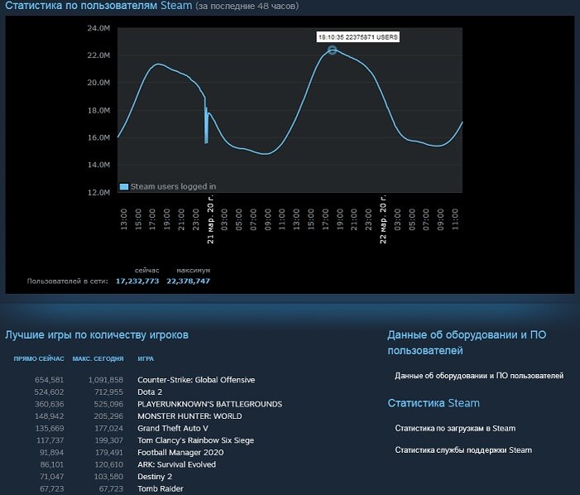This screenshot has width=580, height=495.
Task: Click the 'ИГРА' column header
Action: 146,359
